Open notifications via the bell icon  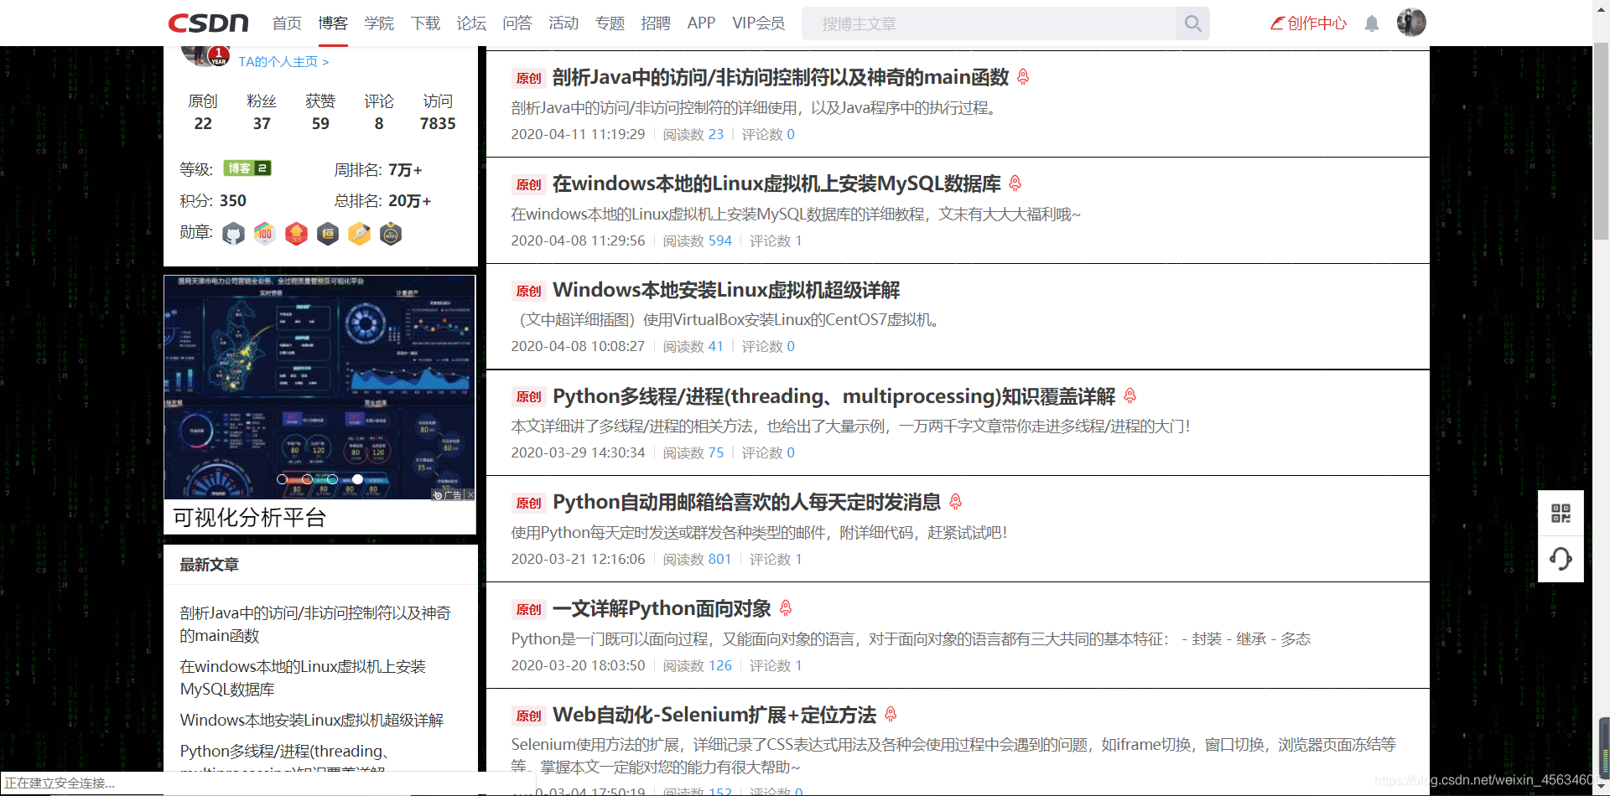(x=1372, y=23)
